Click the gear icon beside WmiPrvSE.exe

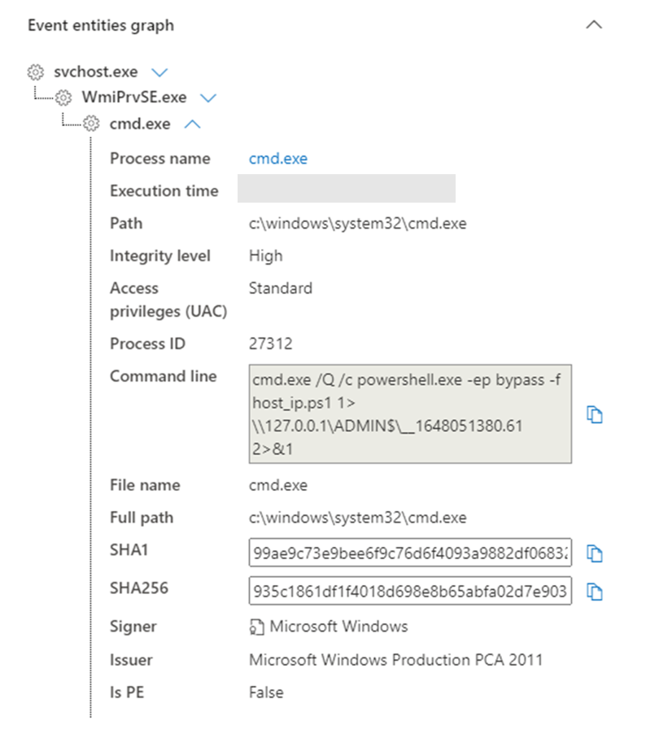pos(62,97)
